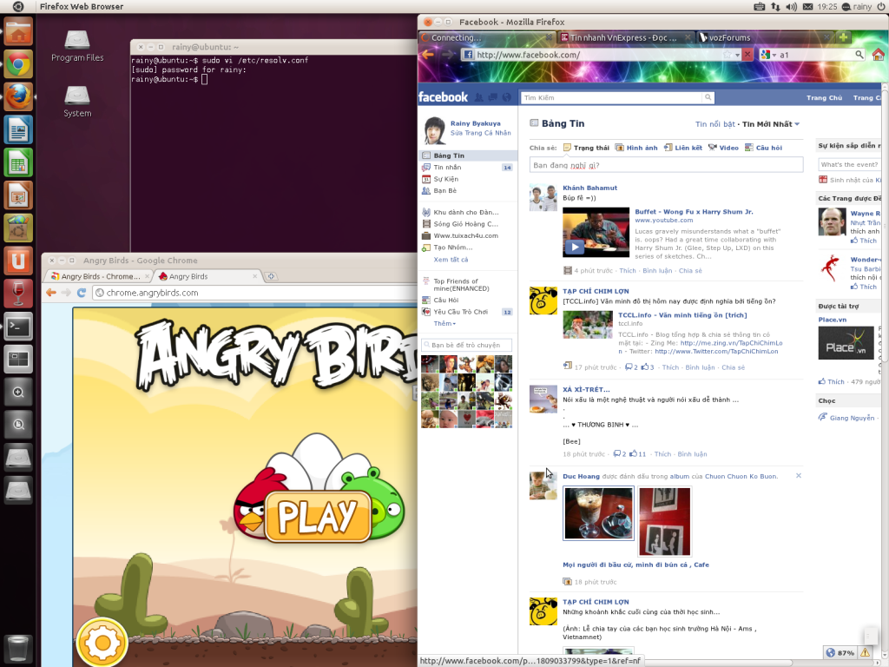The width and height of the screenshot is (889, 667).
Task: Click the Place.vn ad image
Action: click(846, 342)
